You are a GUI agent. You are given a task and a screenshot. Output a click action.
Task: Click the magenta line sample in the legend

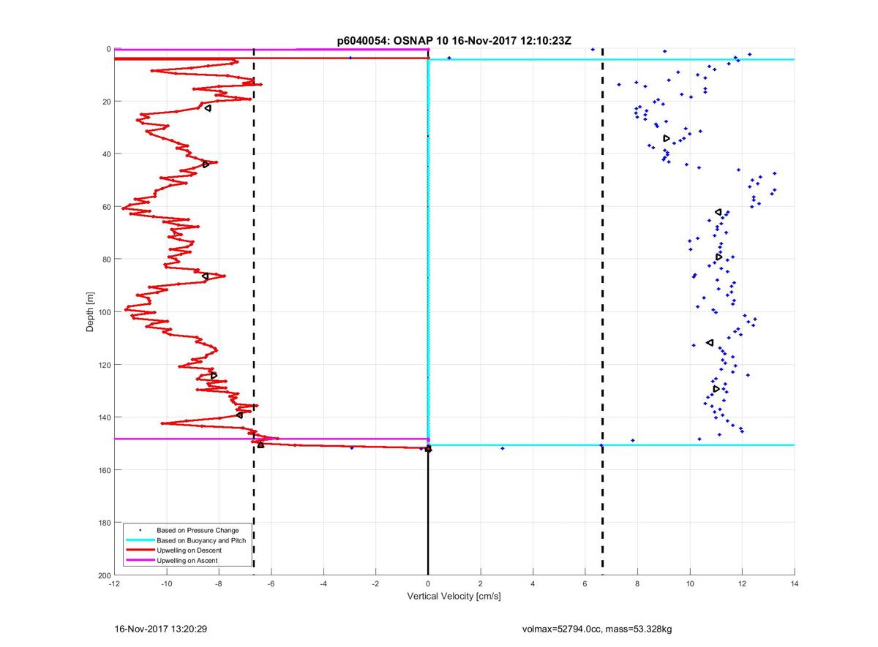140,561
